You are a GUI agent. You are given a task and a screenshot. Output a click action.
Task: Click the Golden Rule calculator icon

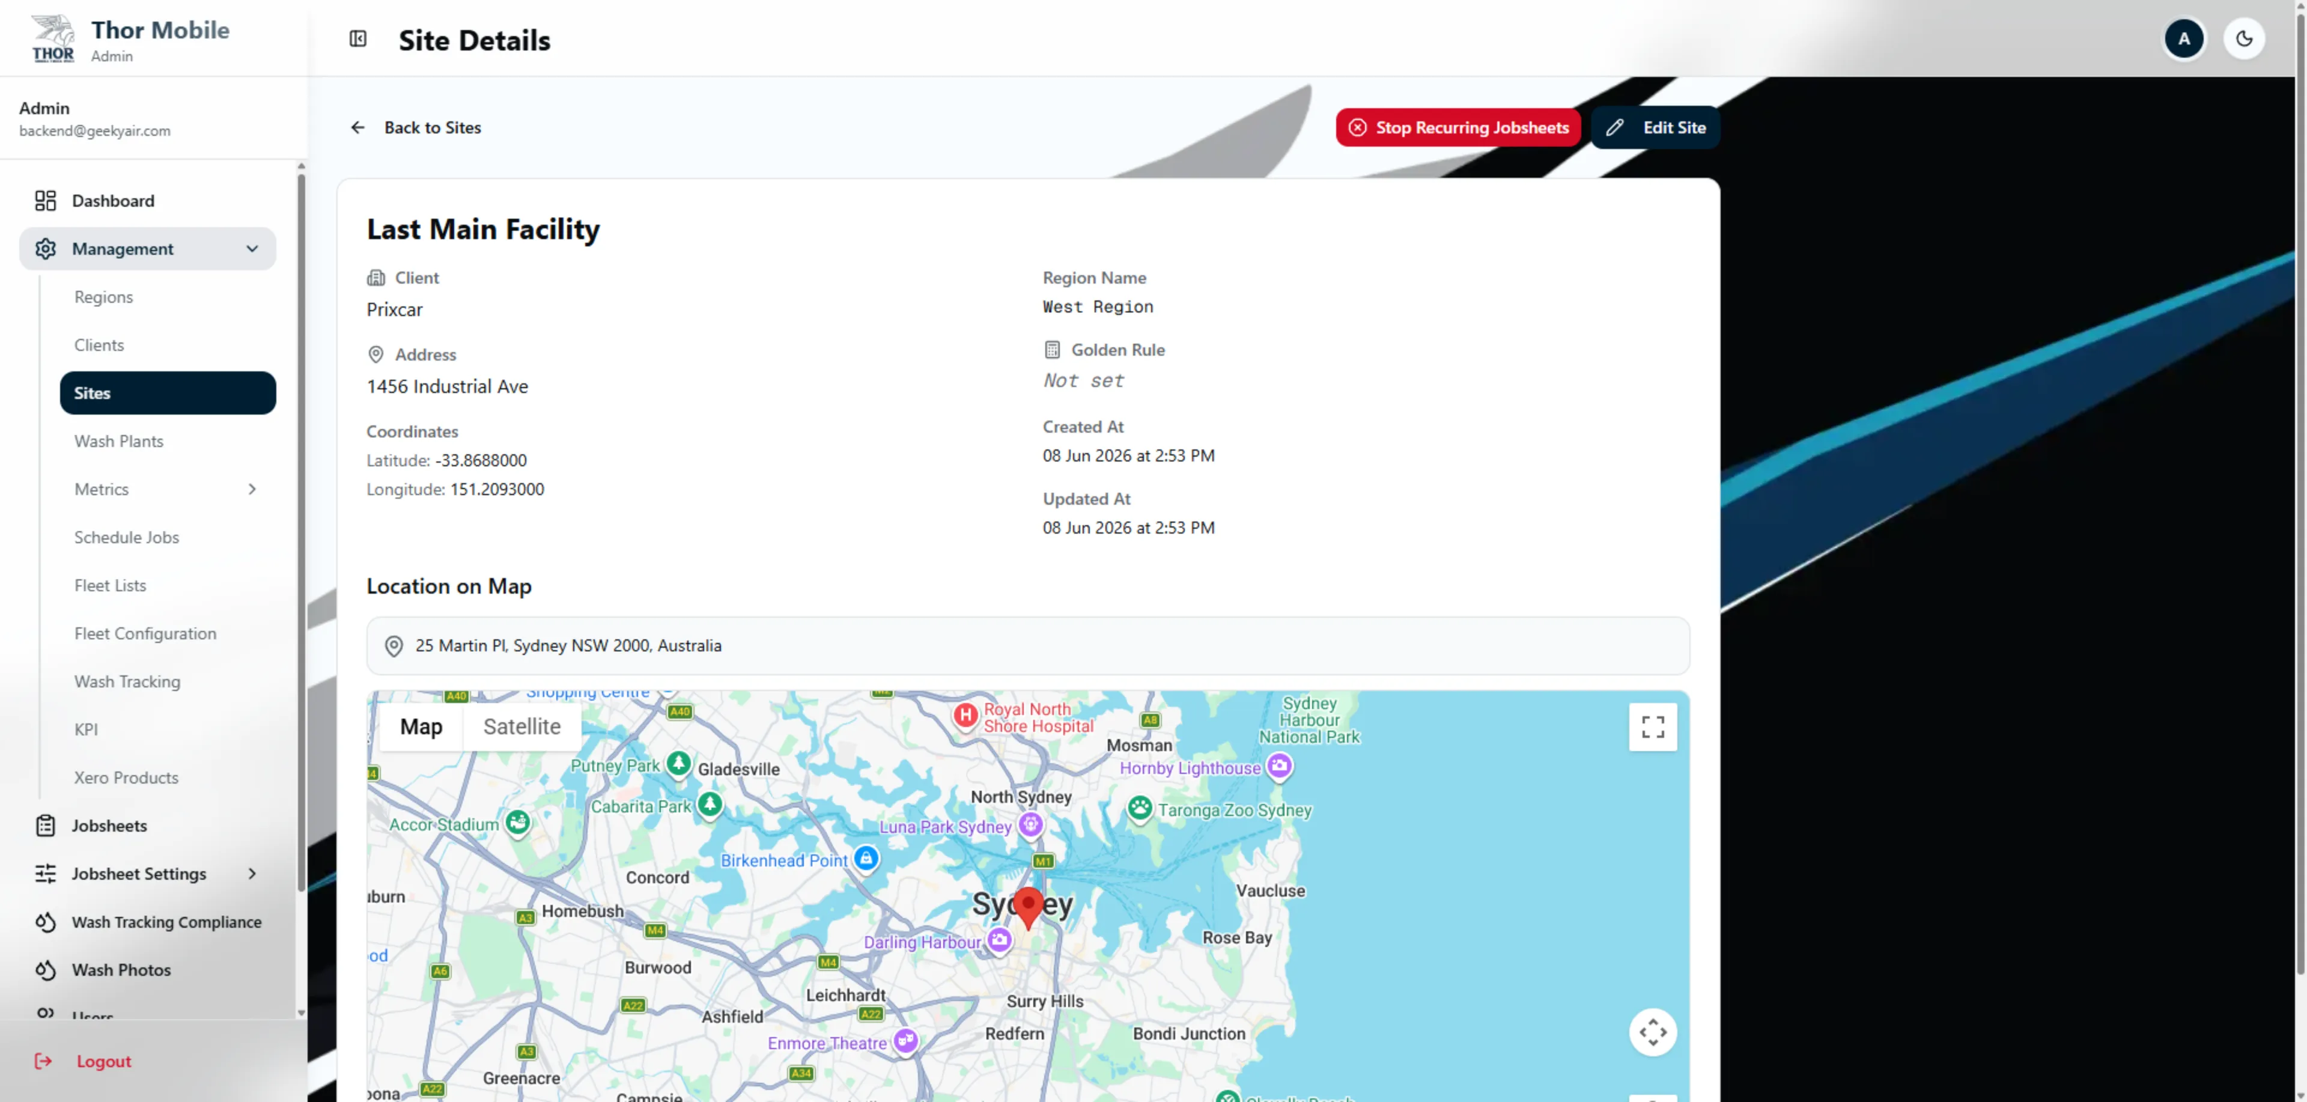click(1053, 350)
